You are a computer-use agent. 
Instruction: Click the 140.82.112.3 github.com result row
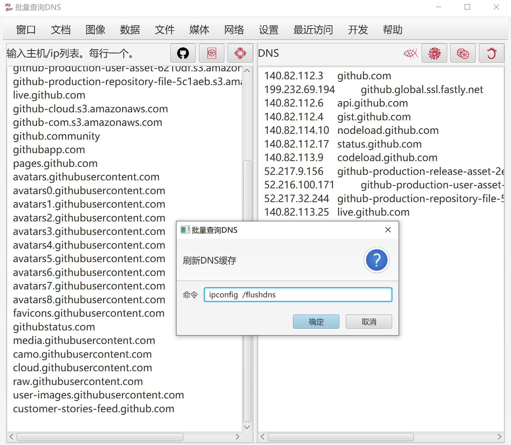coord(328,76)
